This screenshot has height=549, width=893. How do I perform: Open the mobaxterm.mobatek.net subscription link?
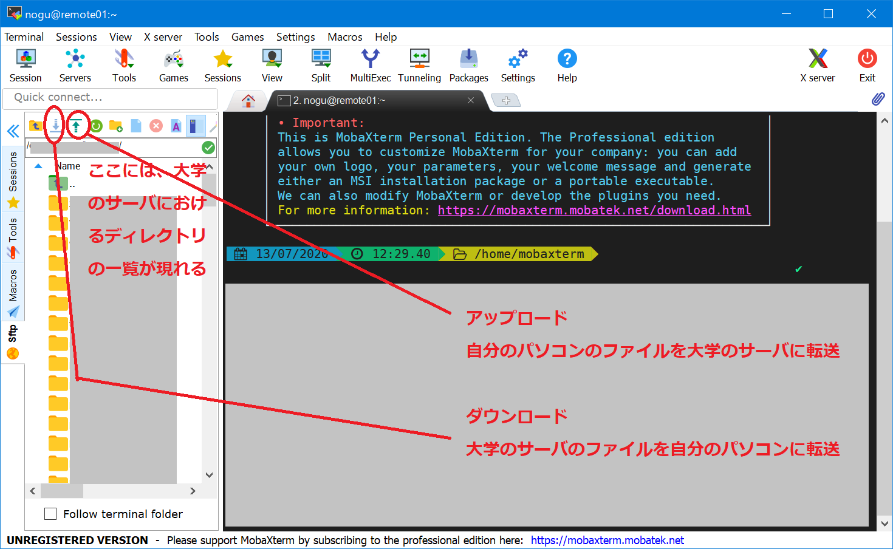click(607, 540)
